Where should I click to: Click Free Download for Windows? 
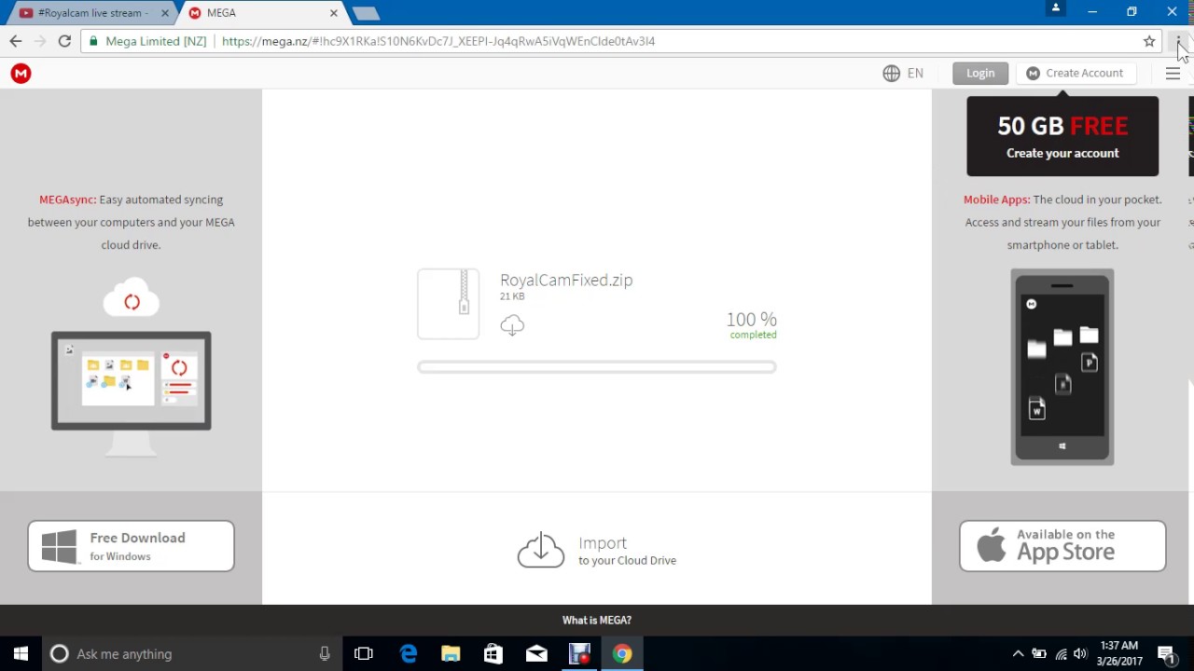[131, 546]
